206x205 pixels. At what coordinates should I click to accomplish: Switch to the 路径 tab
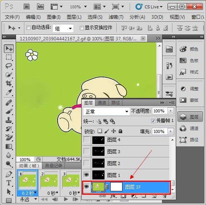(116, 103)
